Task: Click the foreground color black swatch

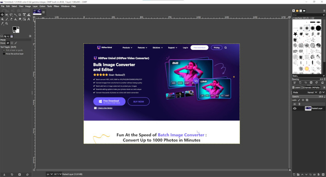Action: (x=15, y=28)
